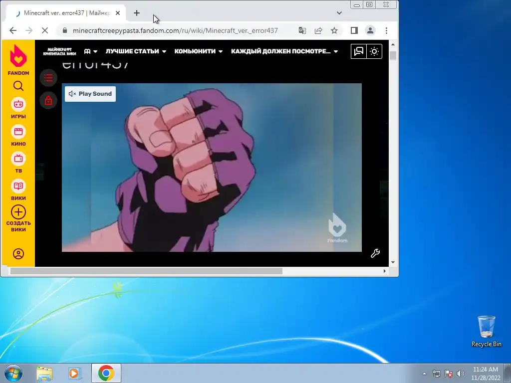Click the vertical scrollbar down arrow

tap(393, 262)
